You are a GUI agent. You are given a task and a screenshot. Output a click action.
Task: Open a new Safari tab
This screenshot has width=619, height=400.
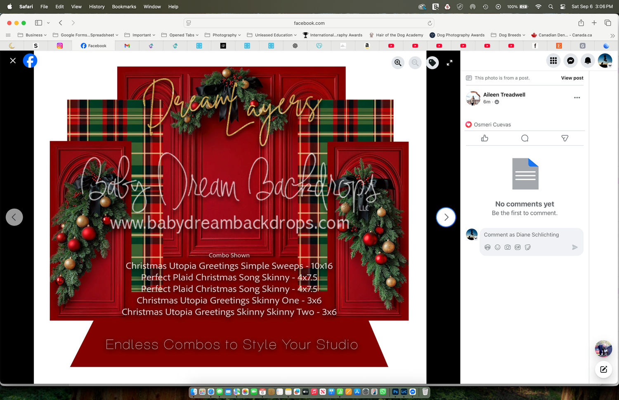594,23
